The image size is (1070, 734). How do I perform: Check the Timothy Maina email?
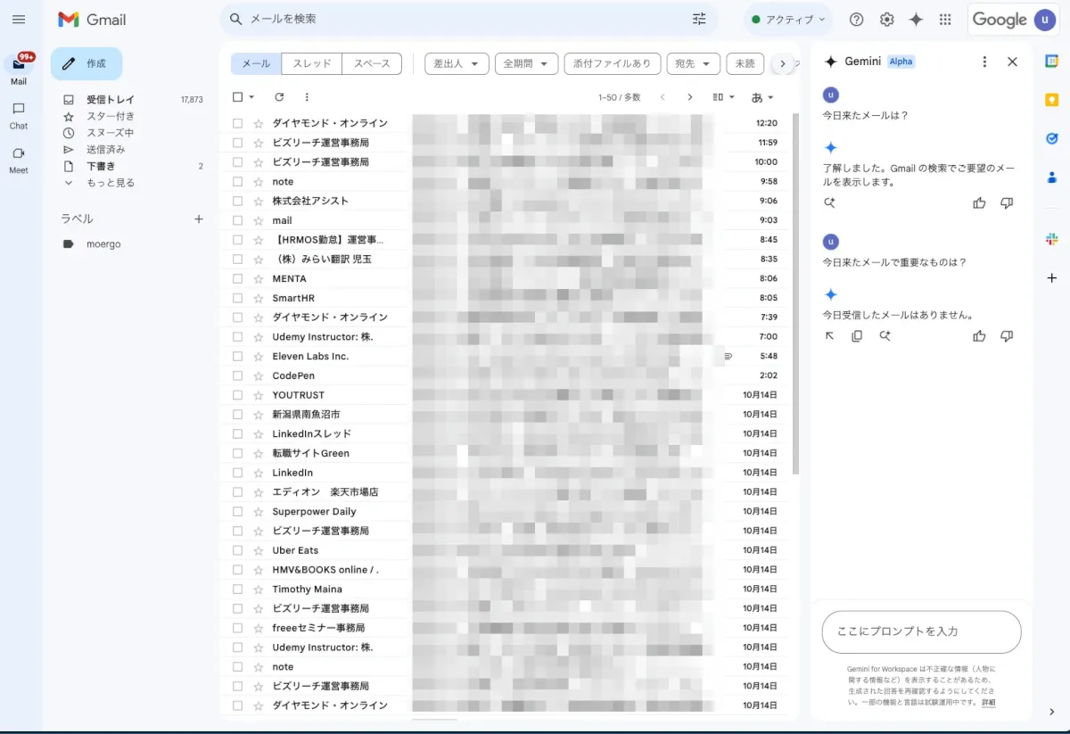point(237,590)
